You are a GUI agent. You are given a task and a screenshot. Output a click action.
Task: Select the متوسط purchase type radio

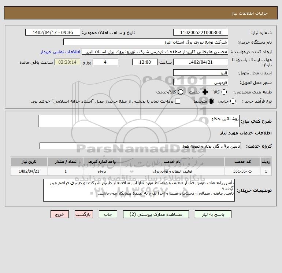click(211, 101)
